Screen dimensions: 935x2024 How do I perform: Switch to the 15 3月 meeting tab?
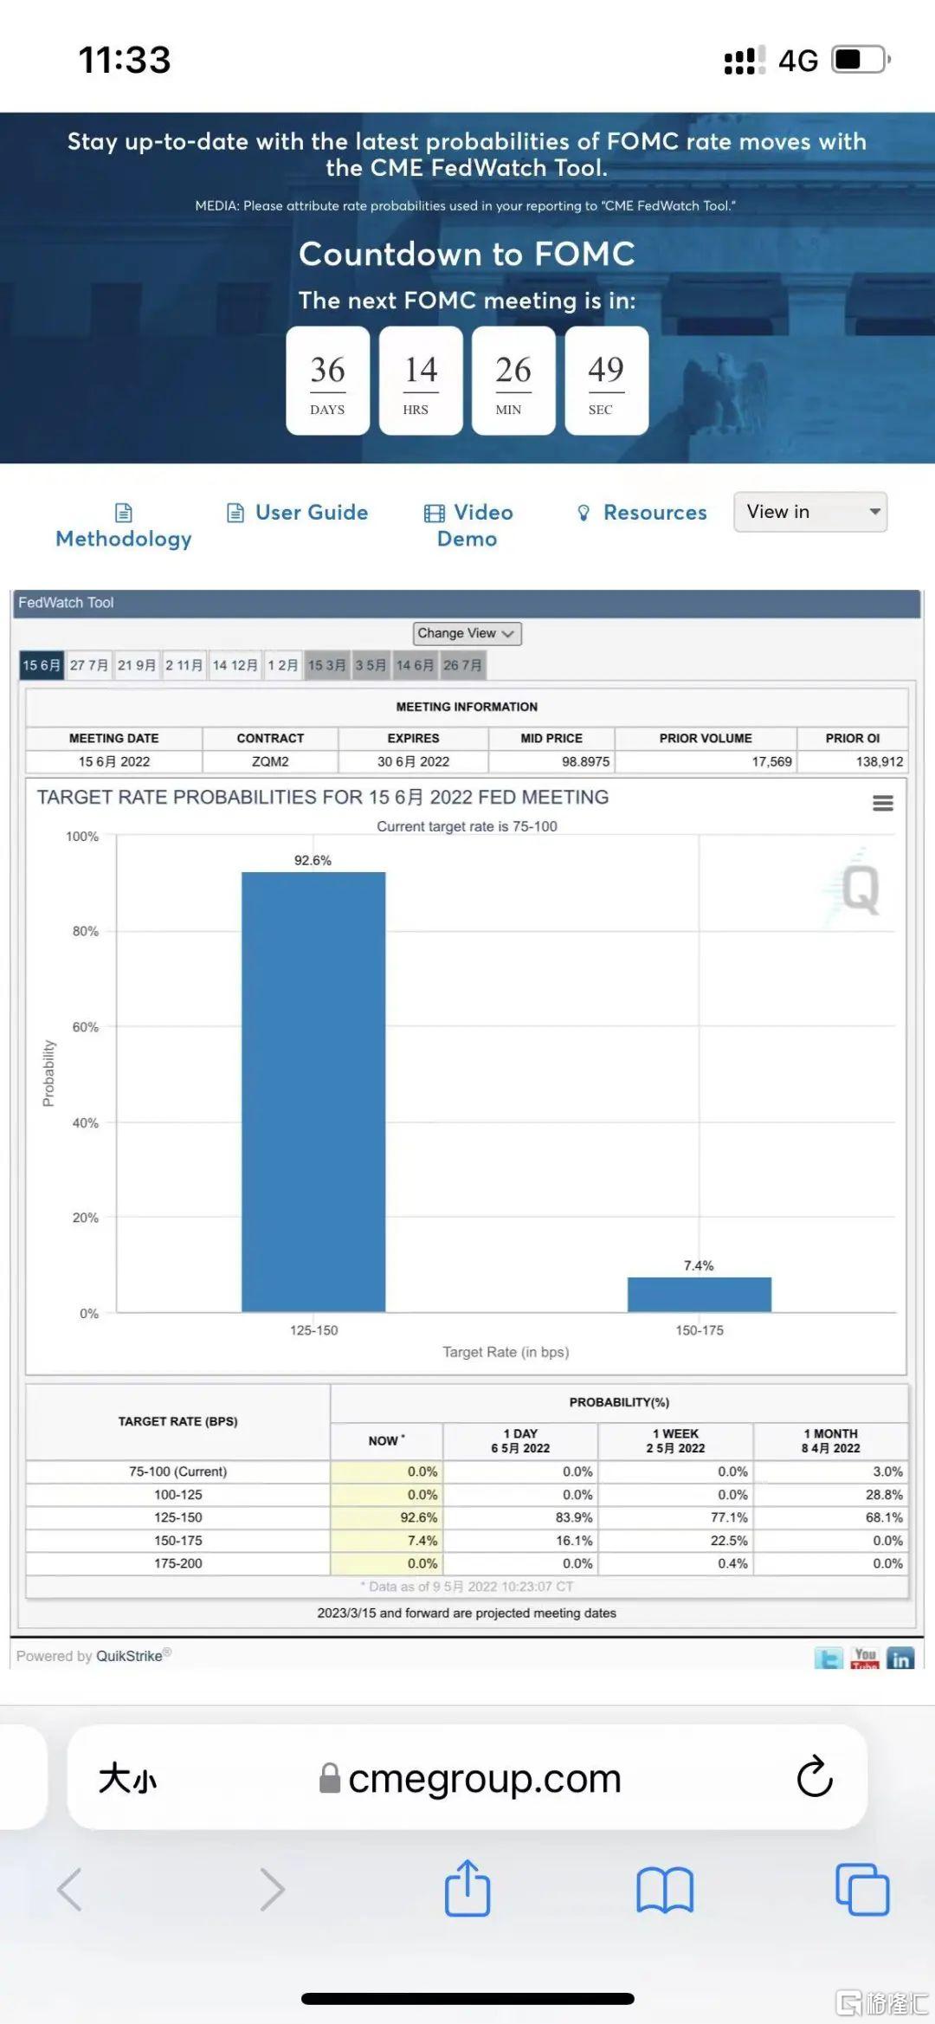coord(327,665)
